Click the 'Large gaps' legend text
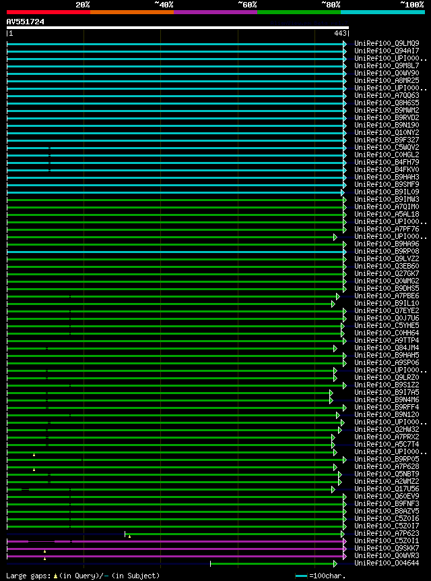431x581 pixels. [29, 576]
